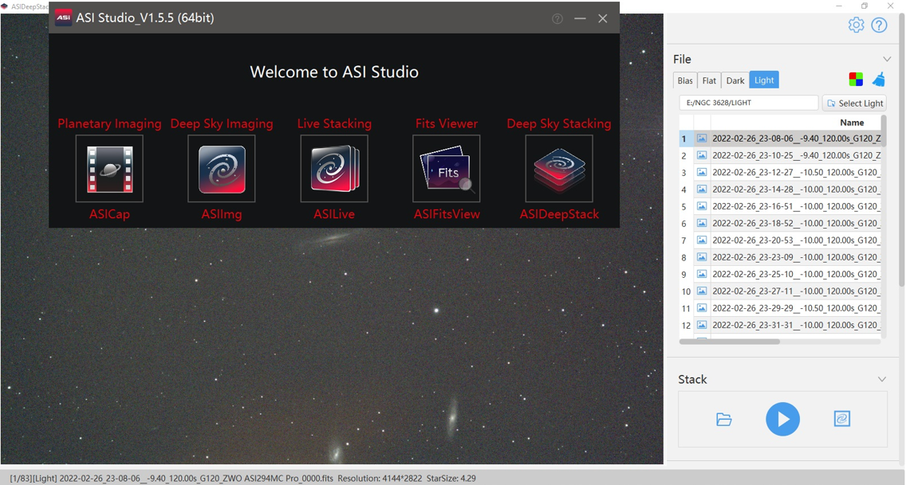Minimize the ASI Studio window
906x485 pixels.
(580, 18)
